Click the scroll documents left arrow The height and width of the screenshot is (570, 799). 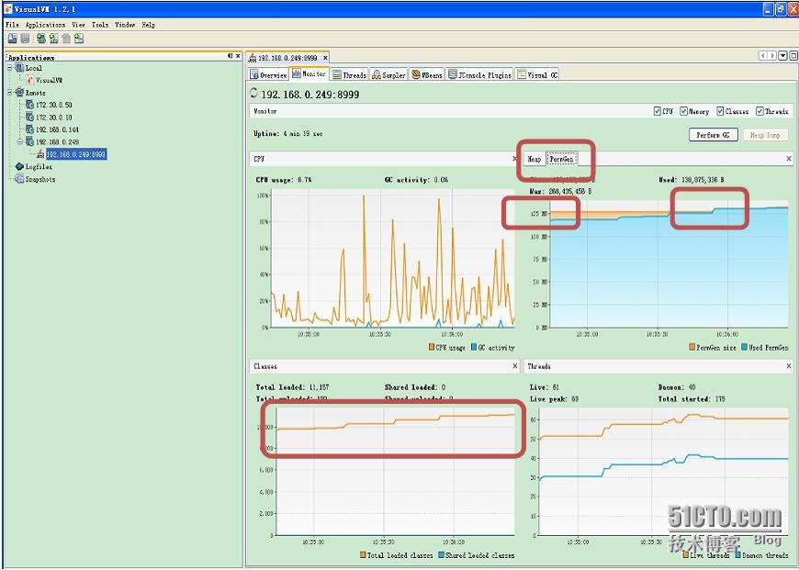763,55
